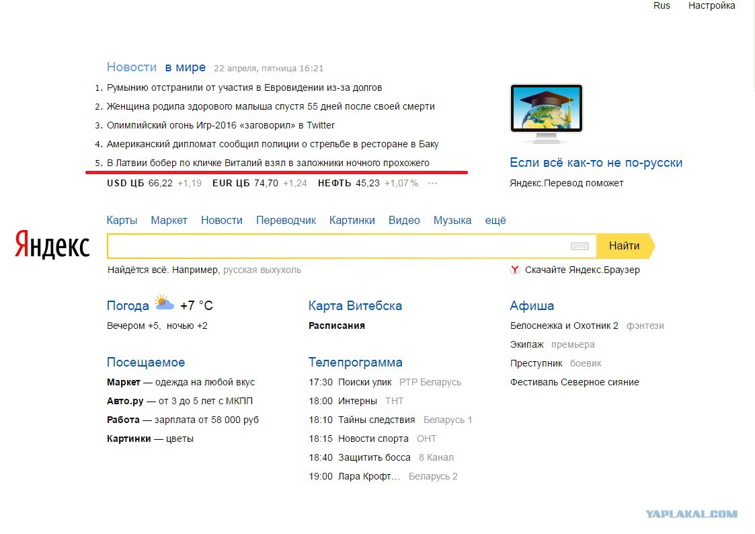The height and width of the screenshot is (534, 755).
Task: Click night forecast ночью +2
Action: tap(187, 326)
